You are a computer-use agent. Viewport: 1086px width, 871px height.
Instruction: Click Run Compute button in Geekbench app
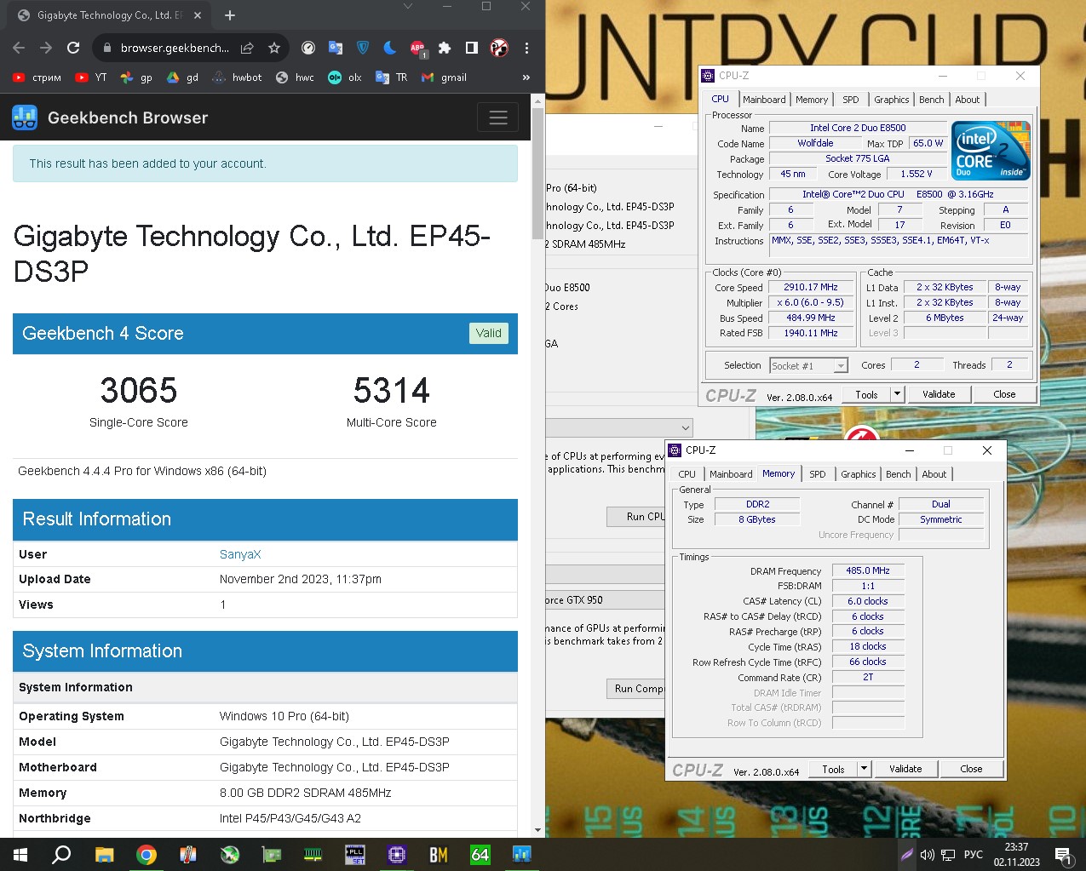635,688
